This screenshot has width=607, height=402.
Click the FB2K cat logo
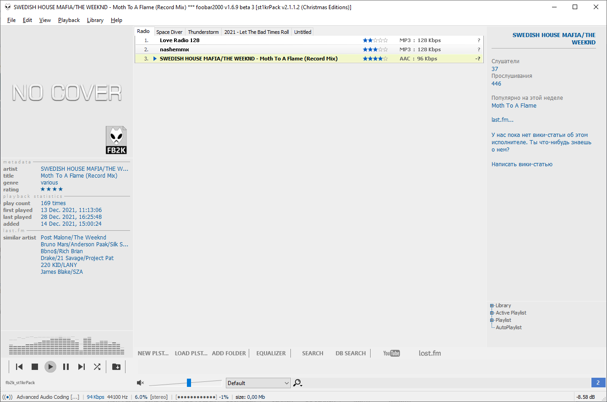pos(116,141)
